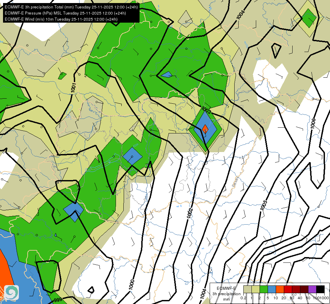The image size is (330, 304).
Task: Select the pale yellow 1–2 mm legend swatch
Action: click(x=256, y=289)
